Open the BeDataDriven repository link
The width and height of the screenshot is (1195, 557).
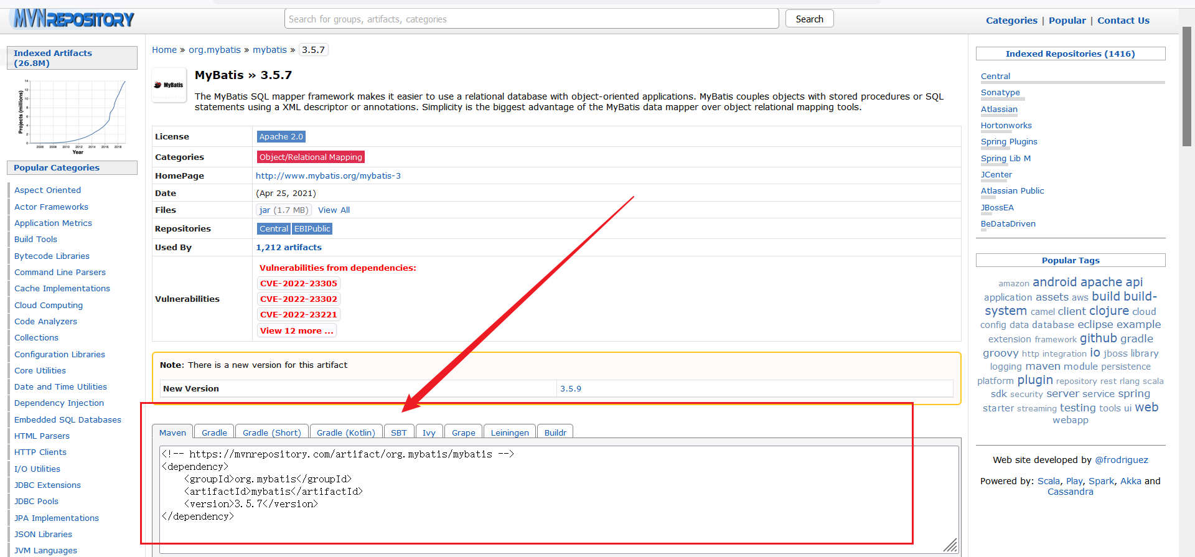1008,223
